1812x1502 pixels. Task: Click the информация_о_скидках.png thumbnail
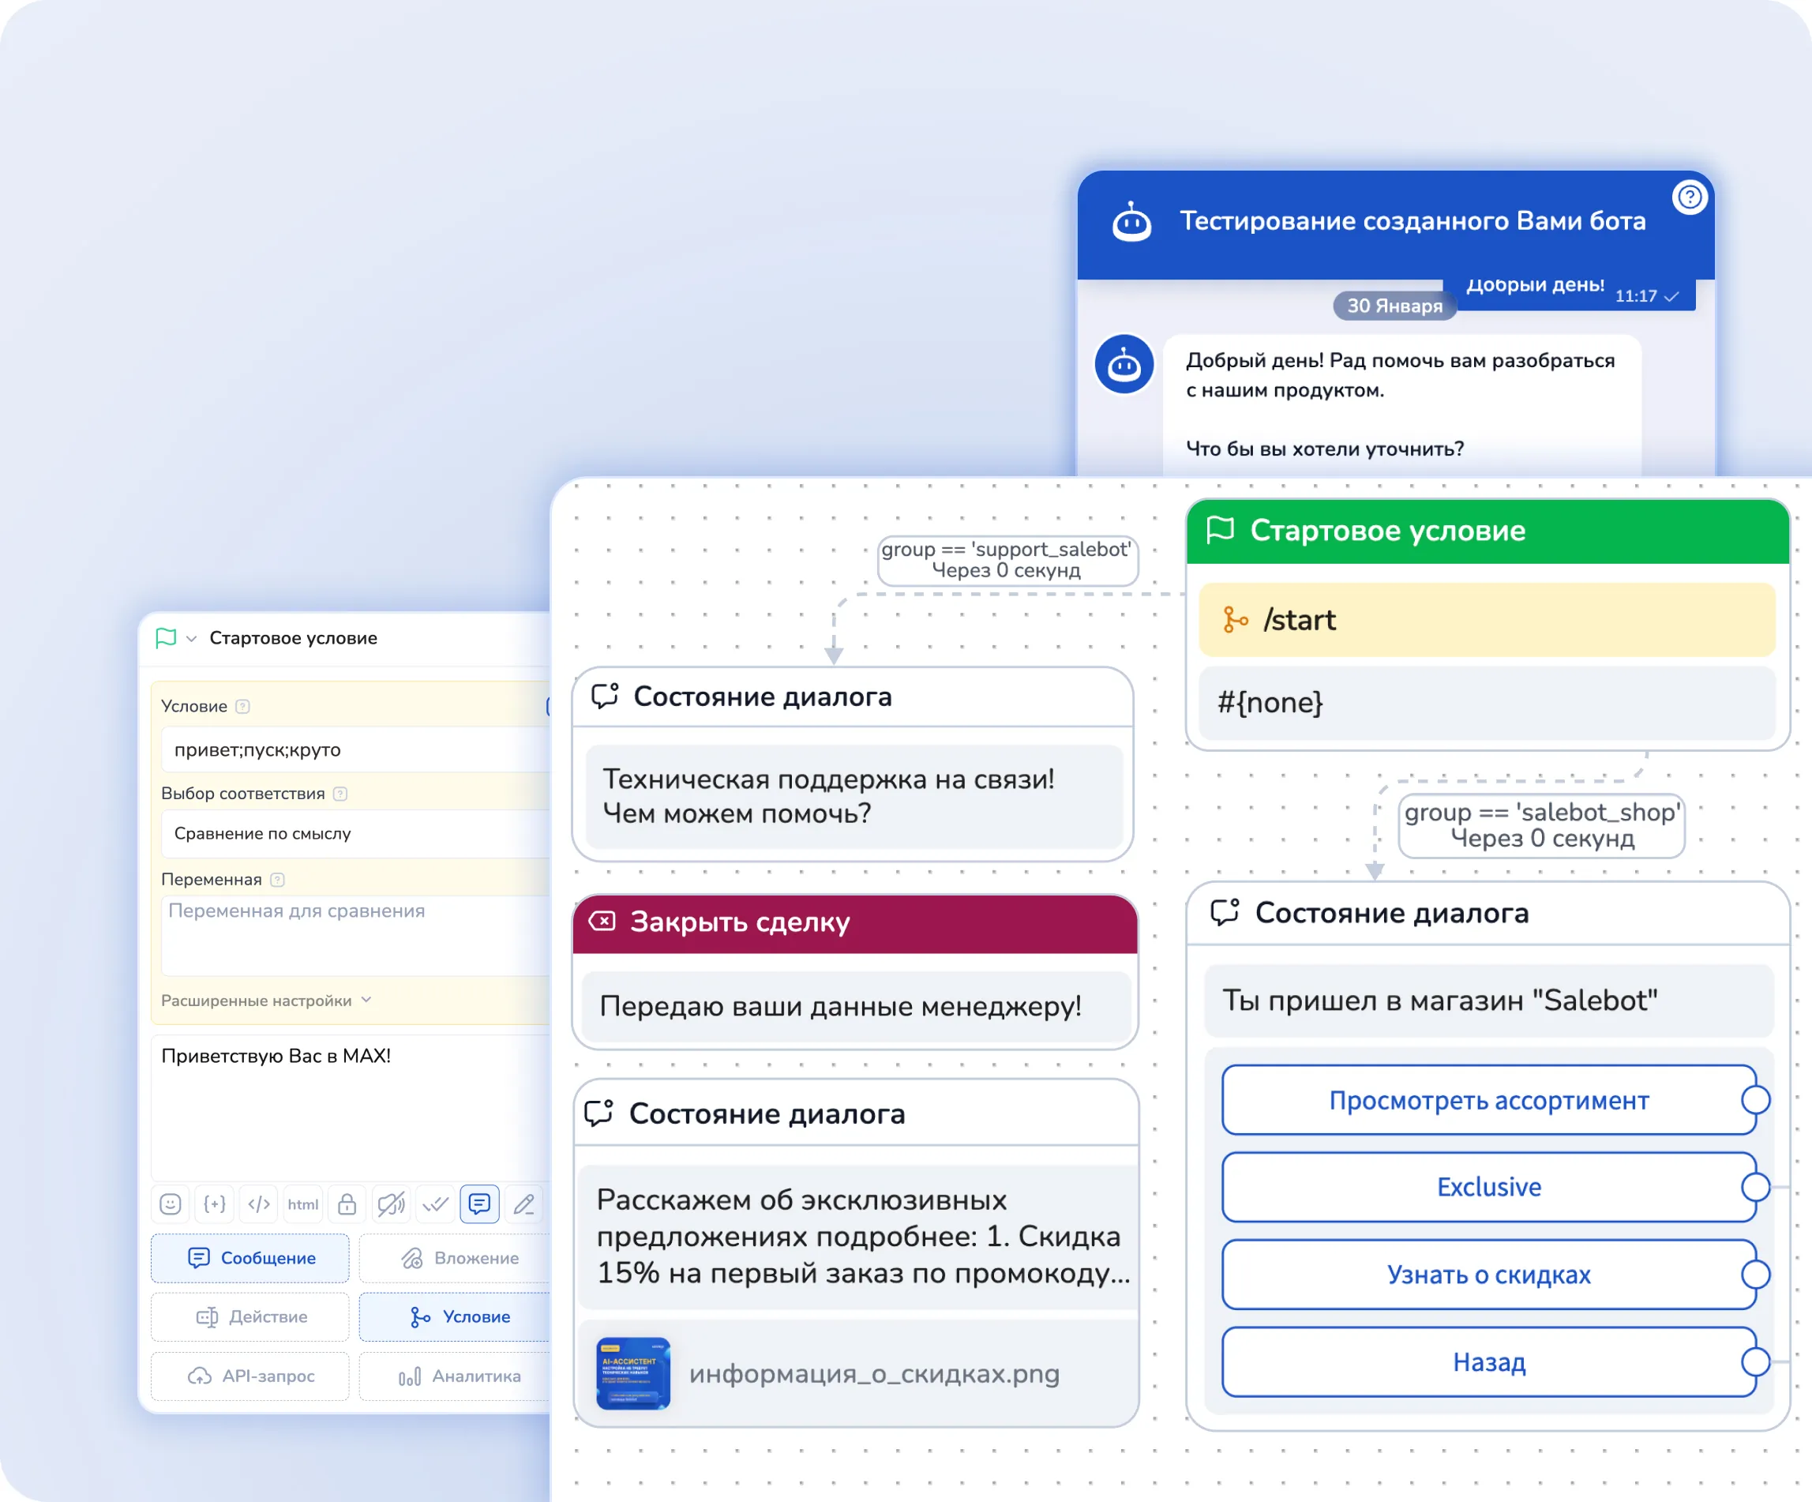[634, 1373]
